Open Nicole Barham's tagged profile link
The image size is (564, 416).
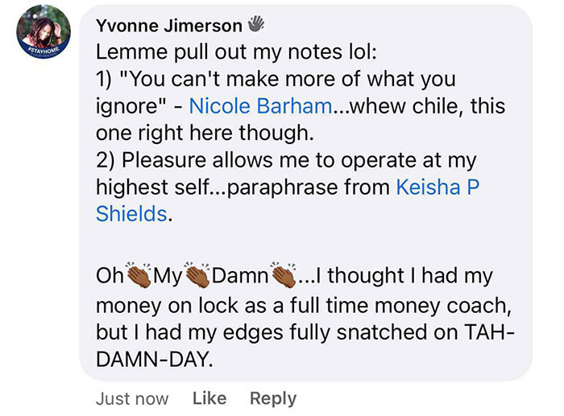tap(259, 107)
